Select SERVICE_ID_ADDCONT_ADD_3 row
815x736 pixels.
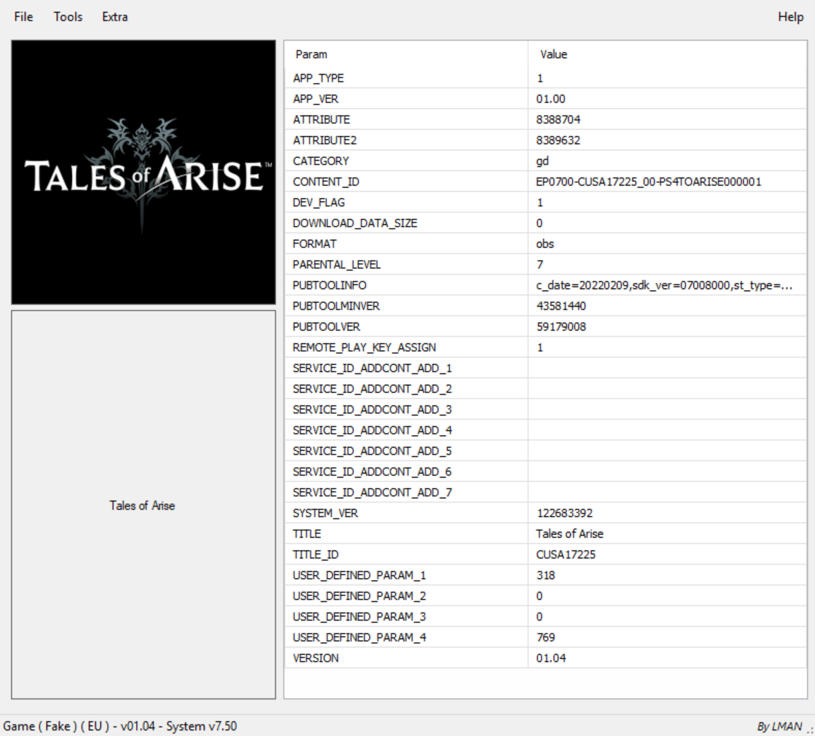(x=546, y=410)
